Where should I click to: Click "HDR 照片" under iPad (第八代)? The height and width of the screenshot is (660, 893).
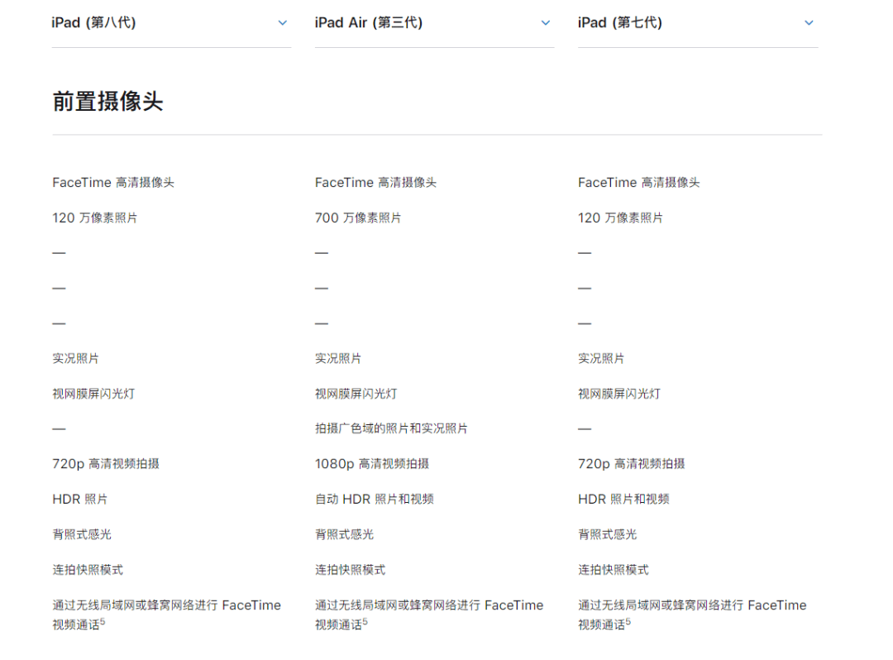[79, 500]
